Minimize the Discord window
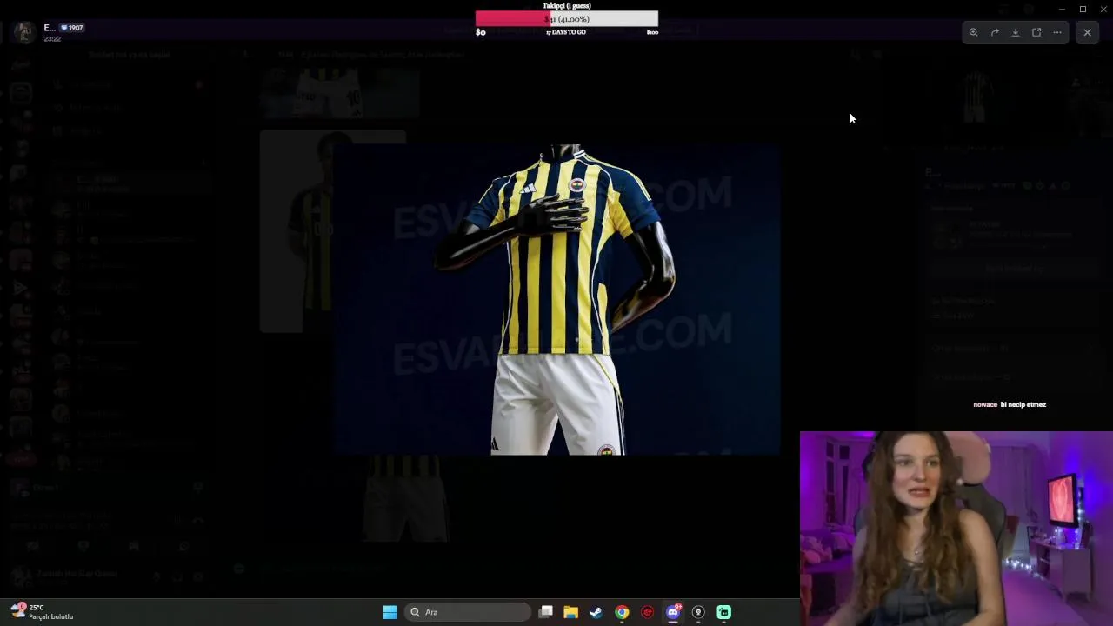The width and height of the screenshot is (1113, 626). coord(1062,9)
